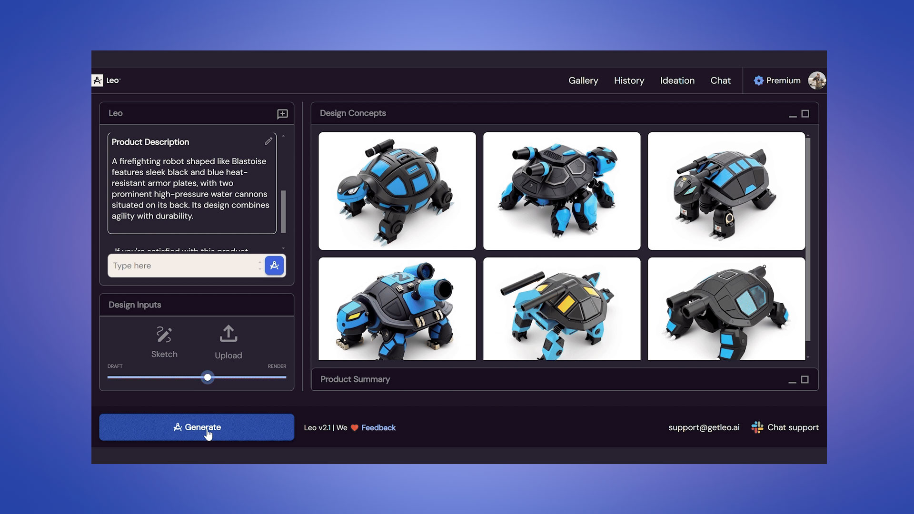Image resolution: width=914 pixels, height=514 pixels.
Task: Open the concept with yellow shell panels
Action: tap(562, 309)
